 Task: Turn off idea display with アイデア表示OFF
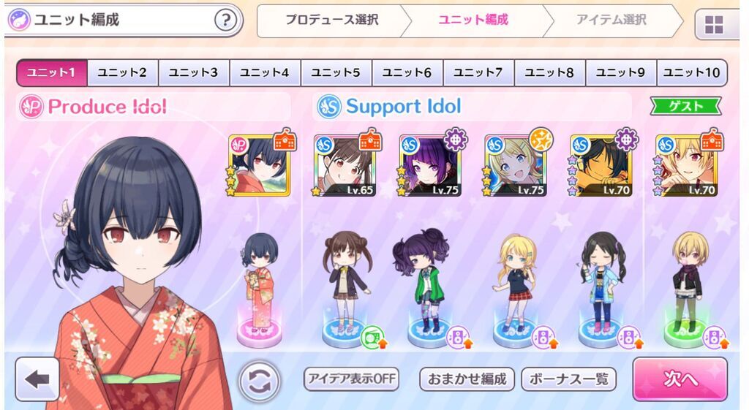[x=352, y=379]
